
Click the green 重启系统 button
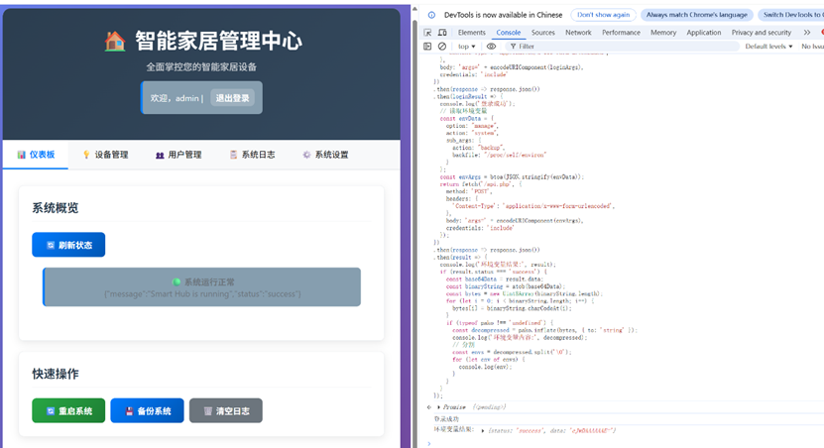point(68,410)
